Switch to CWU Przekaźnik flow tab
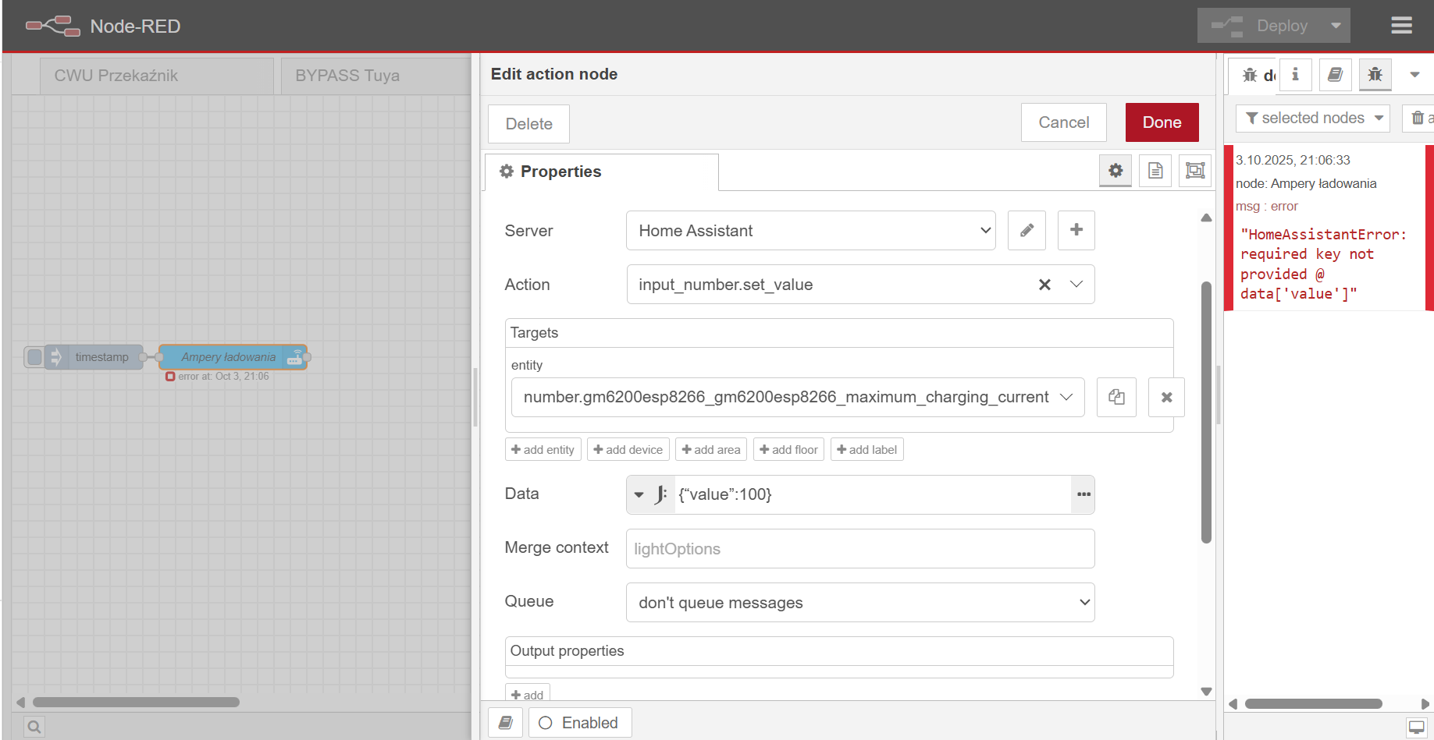This screenshot has width=1434, height=740. [116, 76]
